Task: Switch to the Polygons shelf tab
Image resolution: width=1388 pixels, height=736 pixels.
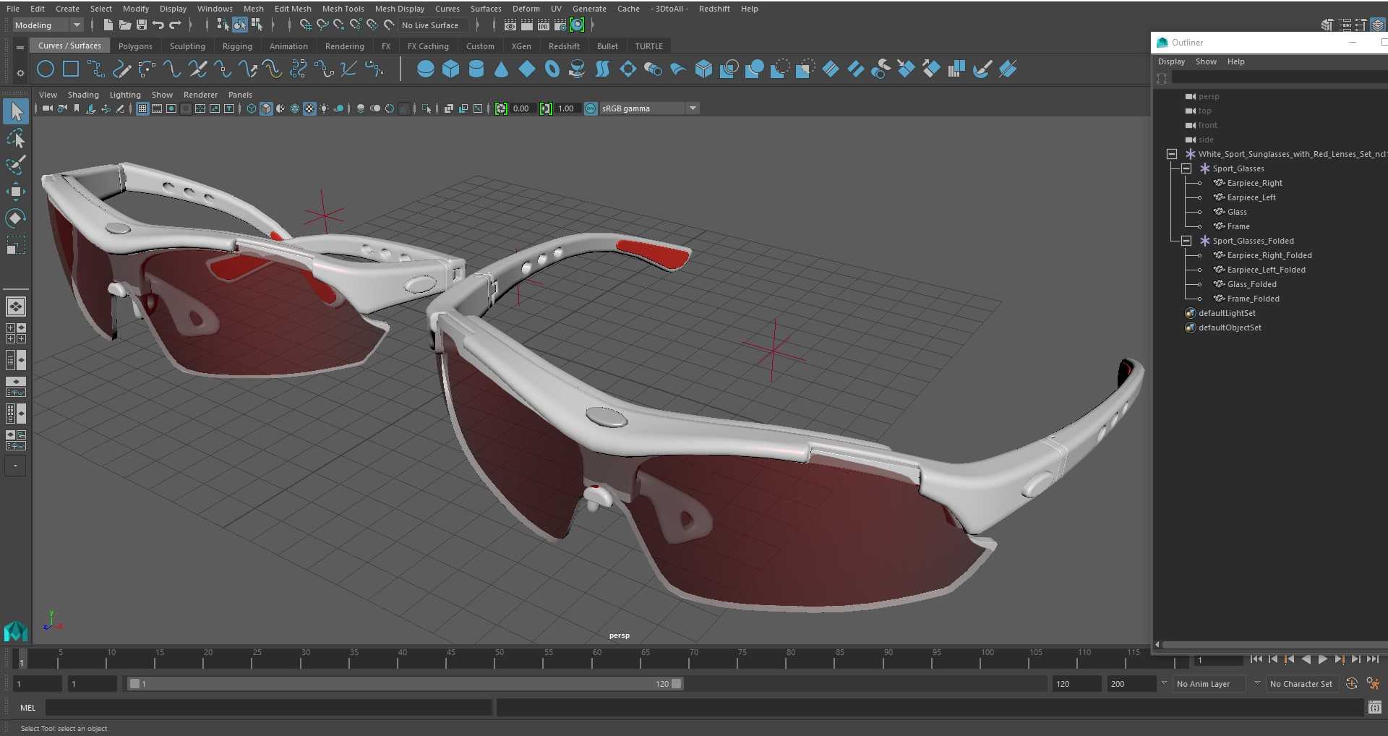Action: (x=135, y=46)
